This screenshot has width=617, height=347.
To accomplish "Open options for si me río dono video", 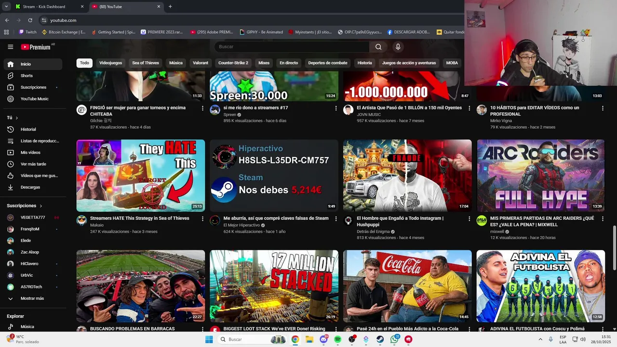I will pos(336,108).
